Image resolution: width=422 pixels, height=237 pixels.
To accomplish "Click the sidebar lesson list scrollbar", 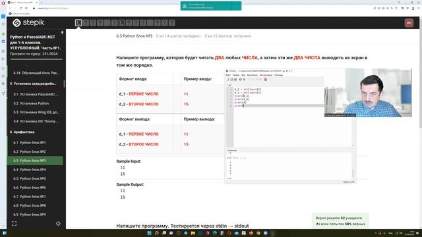I will tap(65, 84).
